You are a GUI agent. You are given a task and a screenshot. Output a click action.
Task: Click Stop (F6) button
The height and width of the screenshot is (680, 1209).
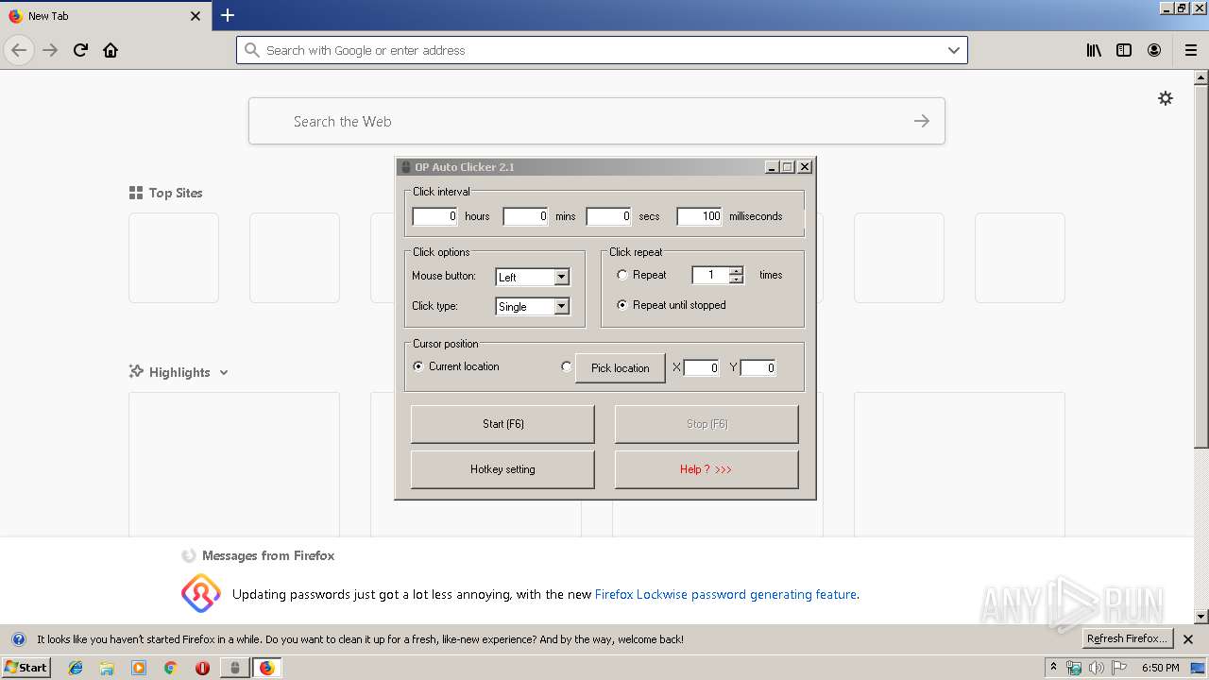(x=707, y=424)
